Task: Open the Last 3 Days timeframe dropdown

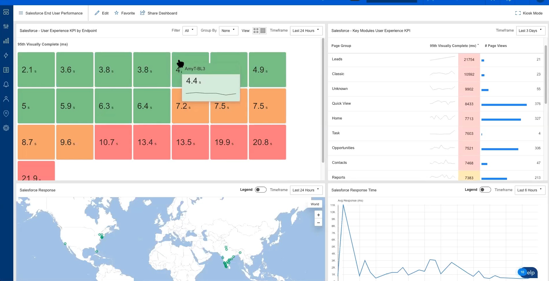Action: [531, 30]
